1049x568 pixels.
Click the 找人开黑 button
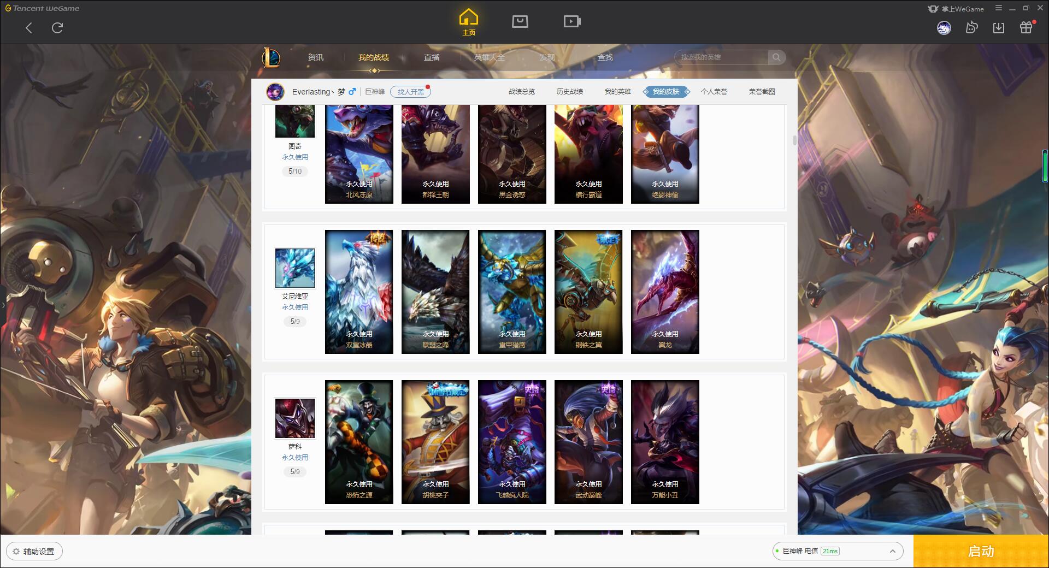point(410,92)
